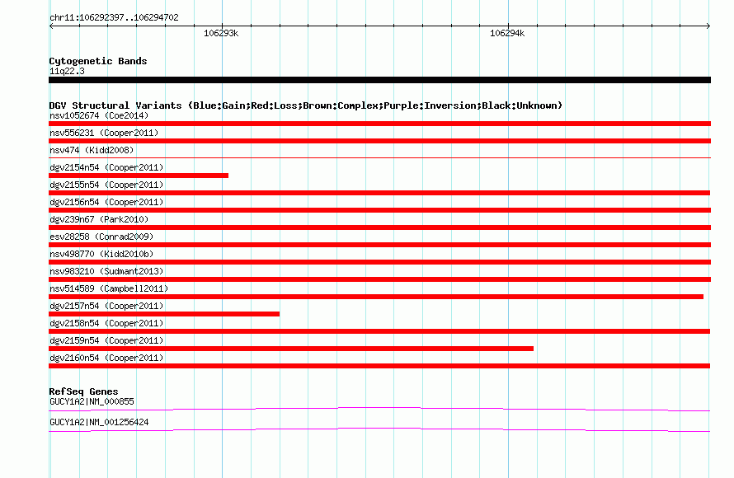Click the right arrowhead of the ruler
The image size is (734, 478).
coord(708,26)
